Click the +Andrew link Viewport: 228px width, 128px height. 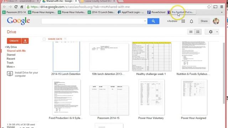tap(172, 21)
